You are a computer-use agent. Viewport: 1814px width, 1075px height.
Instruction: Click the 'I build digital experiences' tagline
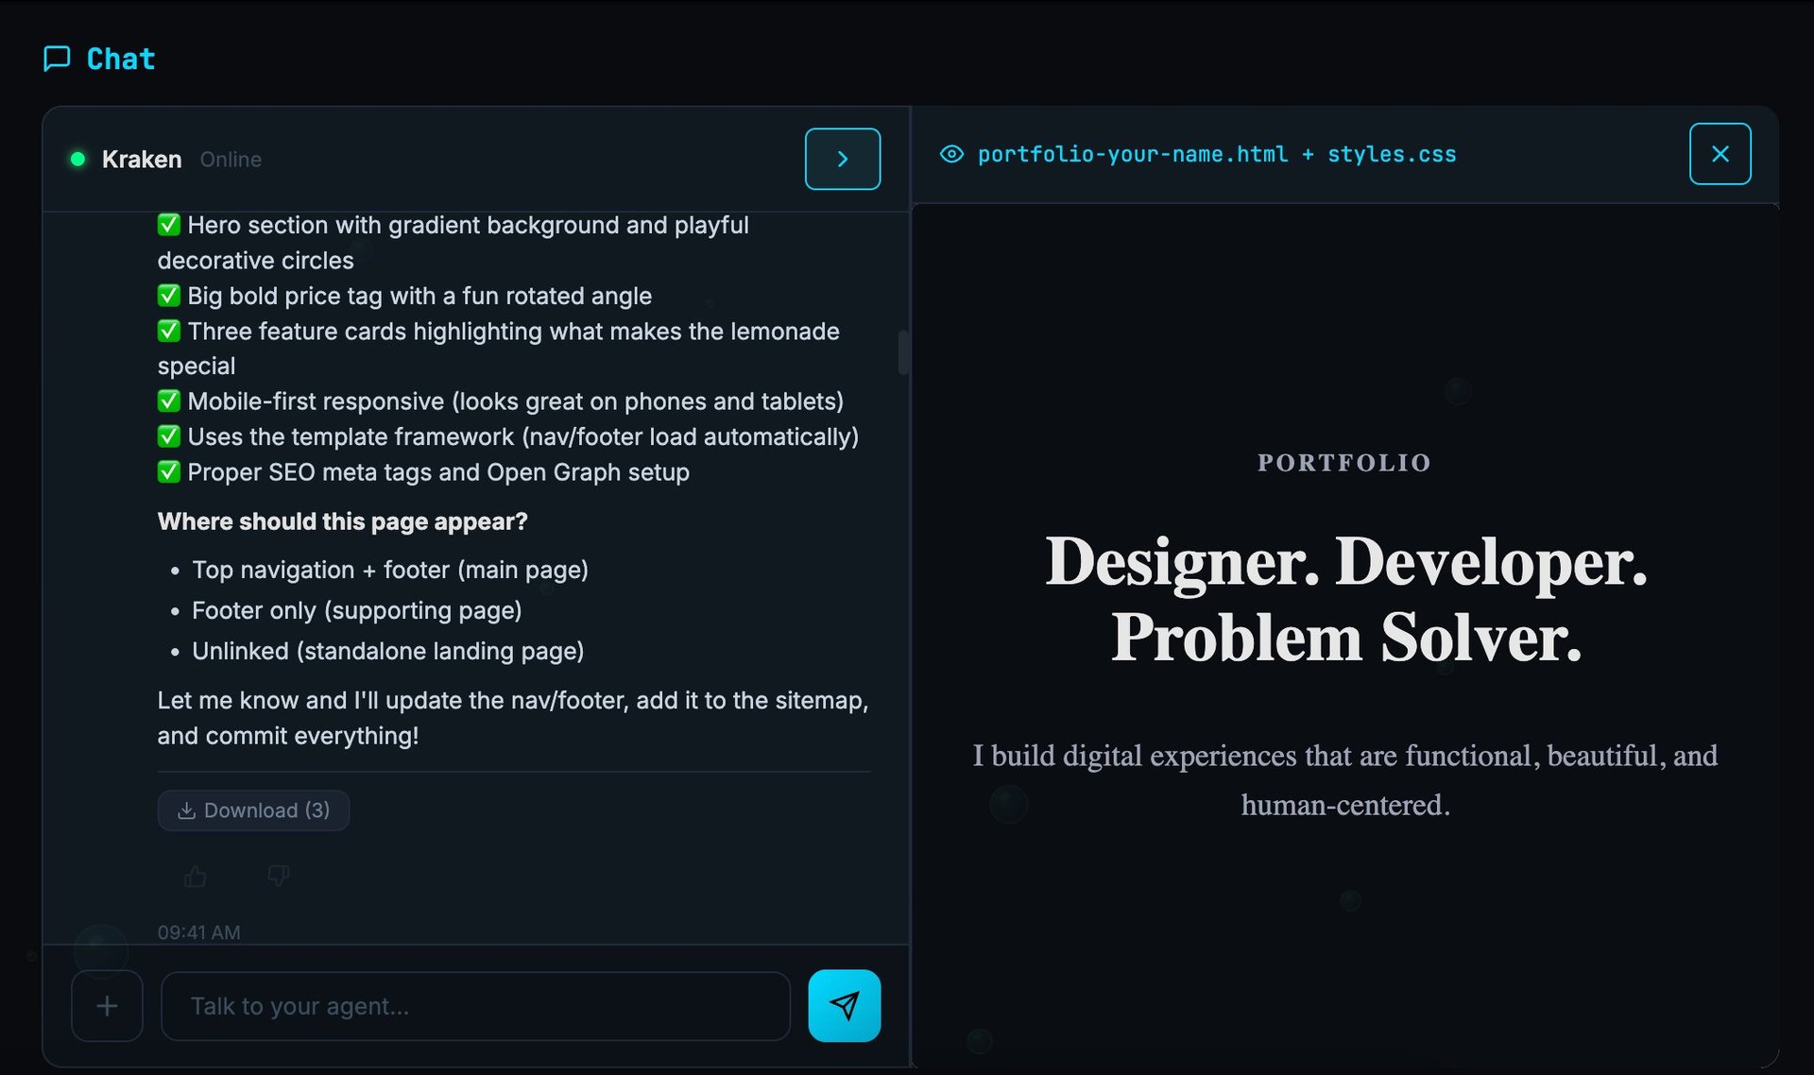pos(1345,780)
